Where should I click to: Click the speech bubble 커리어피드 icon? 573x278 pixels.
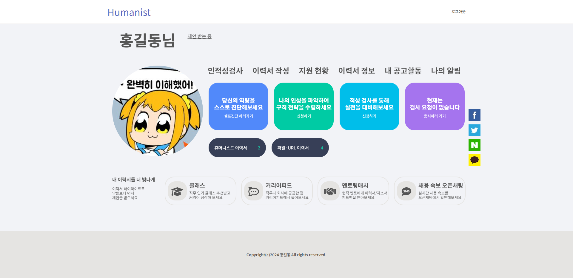[254, 191]
